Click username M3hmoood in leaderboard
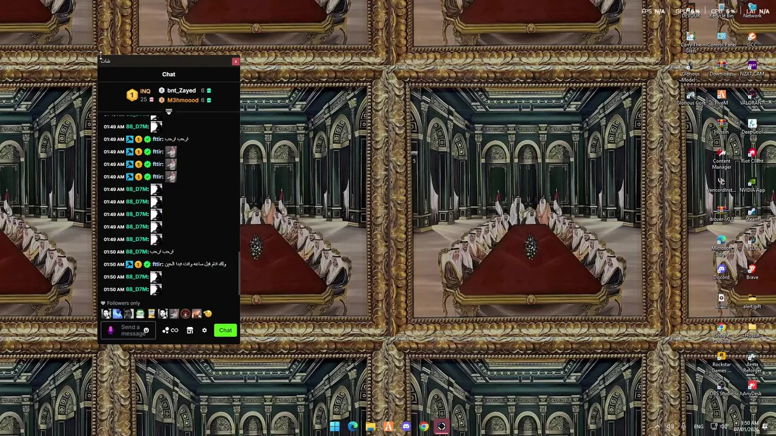Viewport: 776px width, 436px height. (x=182, y=100)
